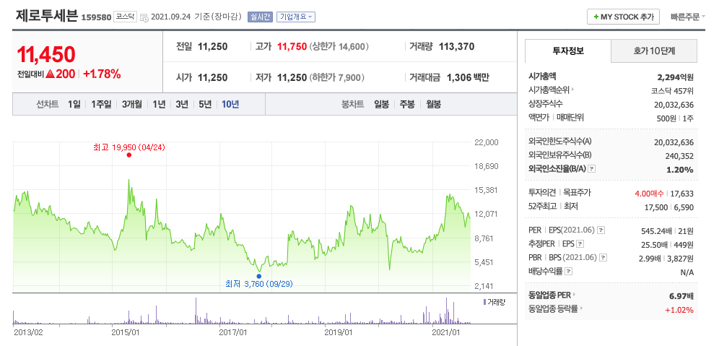Select the 3개월 line chart period
This screenshot has width=719, height=346.
pos(132,105)
